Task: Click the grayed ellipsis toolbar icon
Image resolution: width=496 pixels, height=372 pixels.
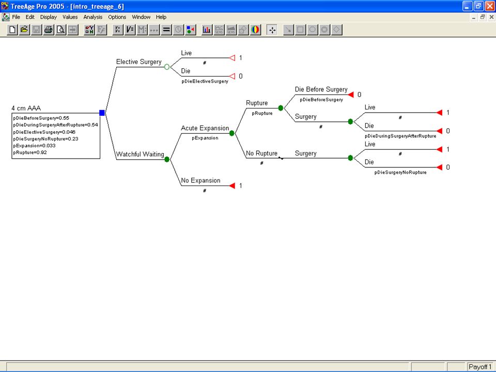Action: coord(154,30)
